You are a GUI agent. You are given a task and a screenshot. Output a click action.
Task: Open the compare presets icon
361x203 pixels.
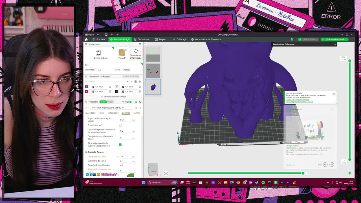click(x=140, y=102)
